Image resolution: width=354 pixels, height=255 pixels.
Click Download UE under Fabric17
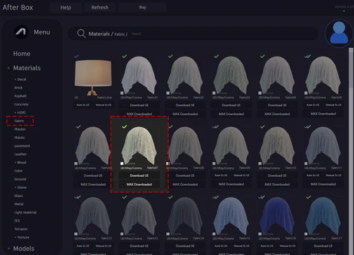click(x=323, y=246)
